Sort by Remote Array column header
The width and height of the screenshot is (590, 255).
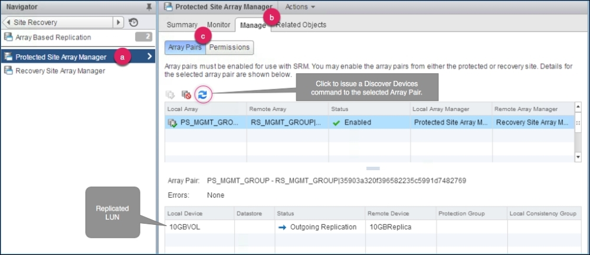click(287, 109)
